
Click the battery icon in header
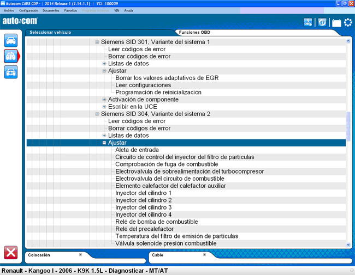336,23
